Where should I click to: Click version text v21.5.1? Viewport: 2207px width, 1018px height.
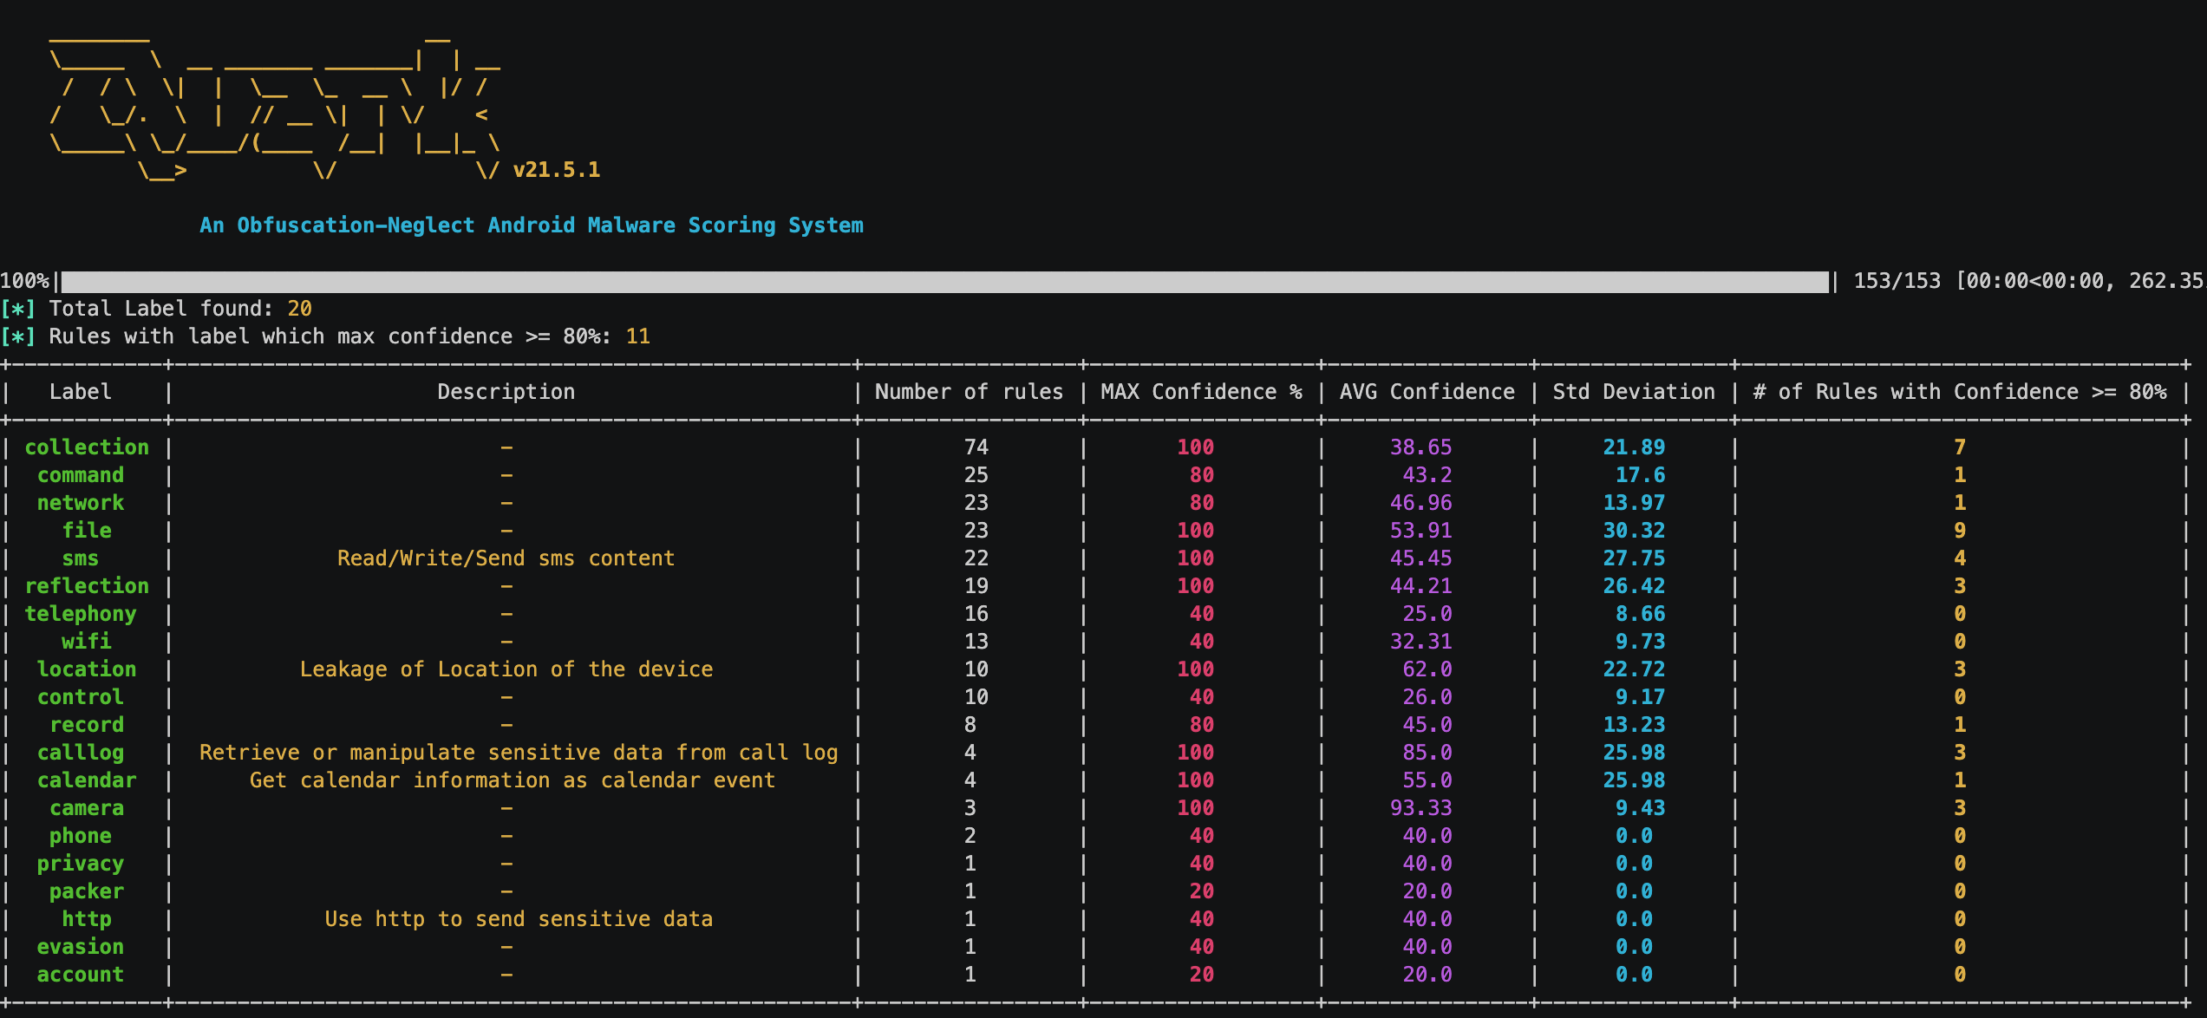[x=556, y=170]
